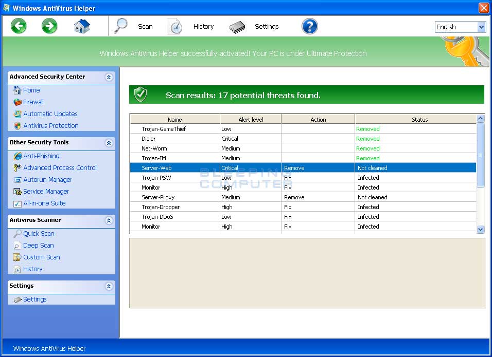Sort scan results by Name column

[175, 119]
